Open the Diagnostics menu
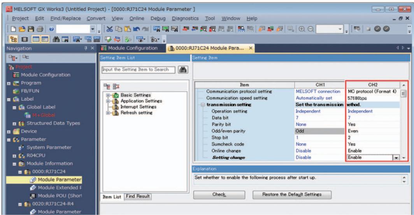This screenshot has width=414, height=215. (x=185, y=18)
